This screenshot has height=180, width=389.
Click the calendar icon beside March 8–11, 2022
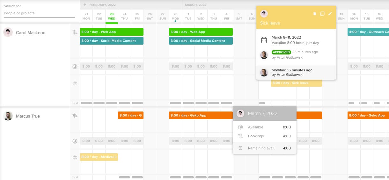tap(264, 40)
